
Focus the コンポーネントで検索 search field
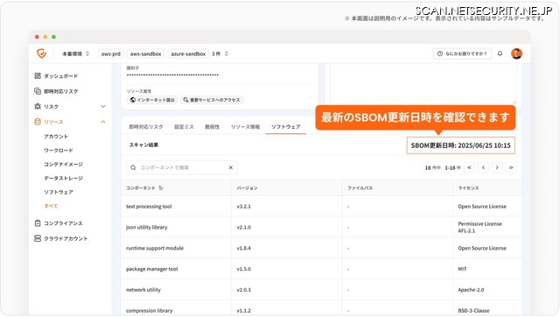click(182, 167)
